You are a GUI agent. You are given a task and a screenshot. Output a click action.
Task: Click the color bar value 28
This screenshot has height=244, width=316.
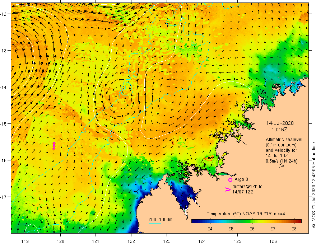coord(294,229)
